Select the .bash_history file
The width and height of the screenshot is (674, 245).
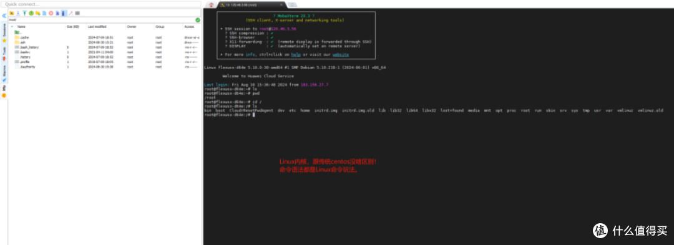click(x=27, y=47)
